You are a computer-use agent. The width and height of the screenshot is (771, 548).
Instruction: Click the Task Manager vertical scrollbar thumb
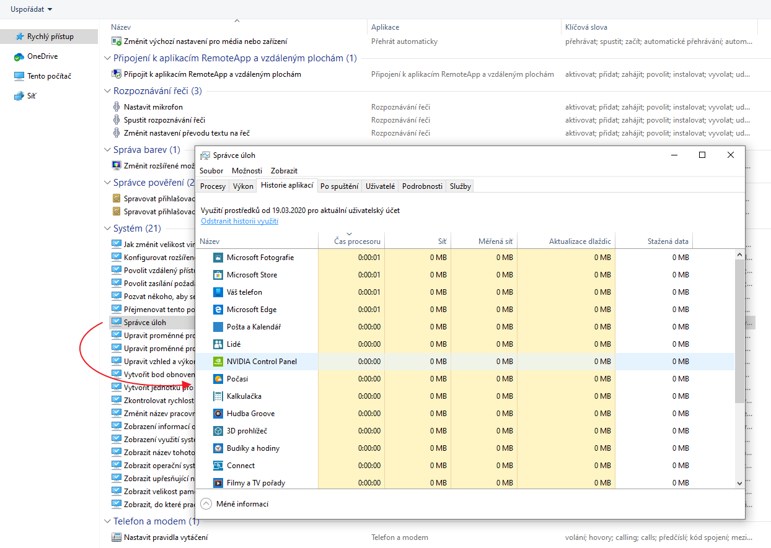[x=739, y=331]
